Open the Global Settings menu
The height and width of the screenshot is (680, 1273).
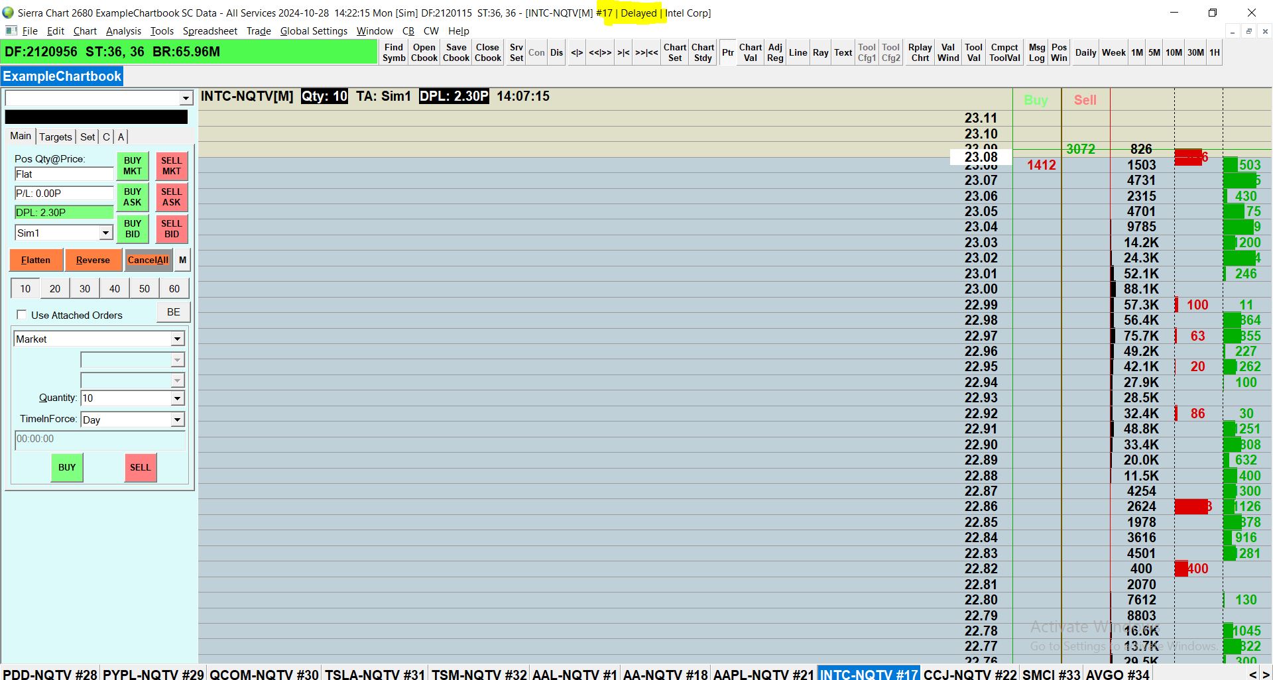click(x=314, y=31)
